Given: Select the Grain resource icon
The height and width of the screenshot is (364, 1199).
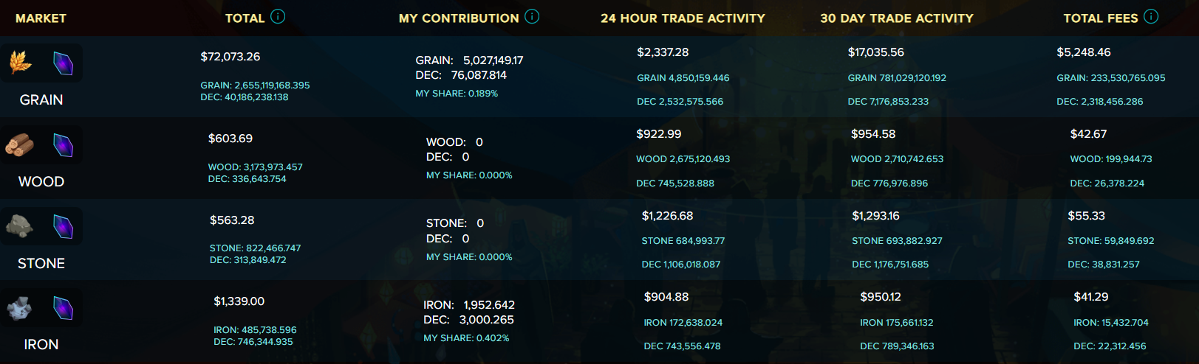Looking at the screenshot, I should (20, 63).
